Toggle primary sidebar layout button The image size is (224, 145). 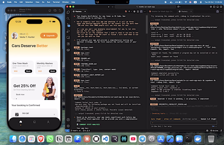pyautogui.click(x=214, y=7)
